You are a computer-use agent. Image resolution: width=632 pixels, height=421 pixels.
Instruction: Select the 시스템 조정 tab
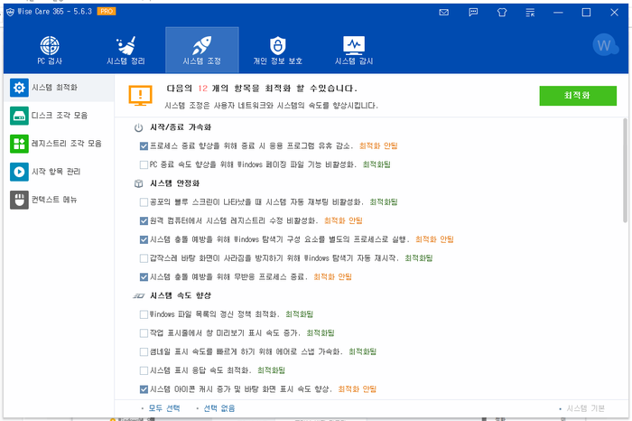click(x=202, y=51)
